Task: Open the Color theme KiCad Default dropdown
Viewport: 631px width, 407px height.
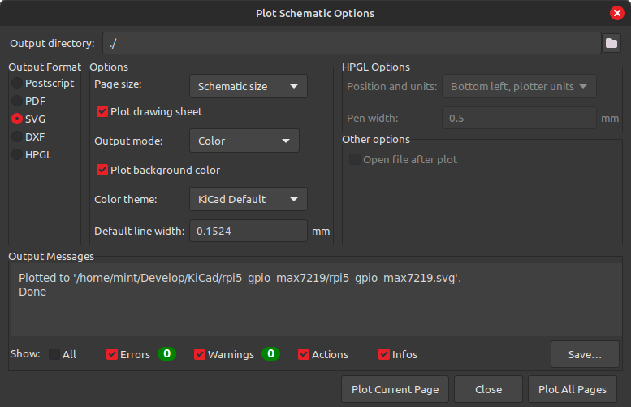Action: tap(249, 199)
